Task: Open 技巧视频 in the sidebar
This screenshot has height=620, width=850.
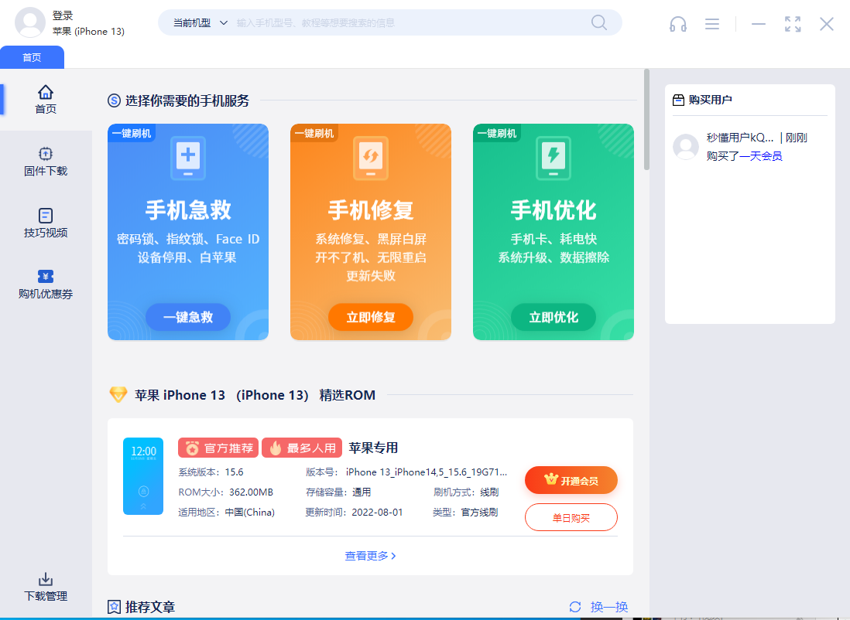Action: (46, 223)
